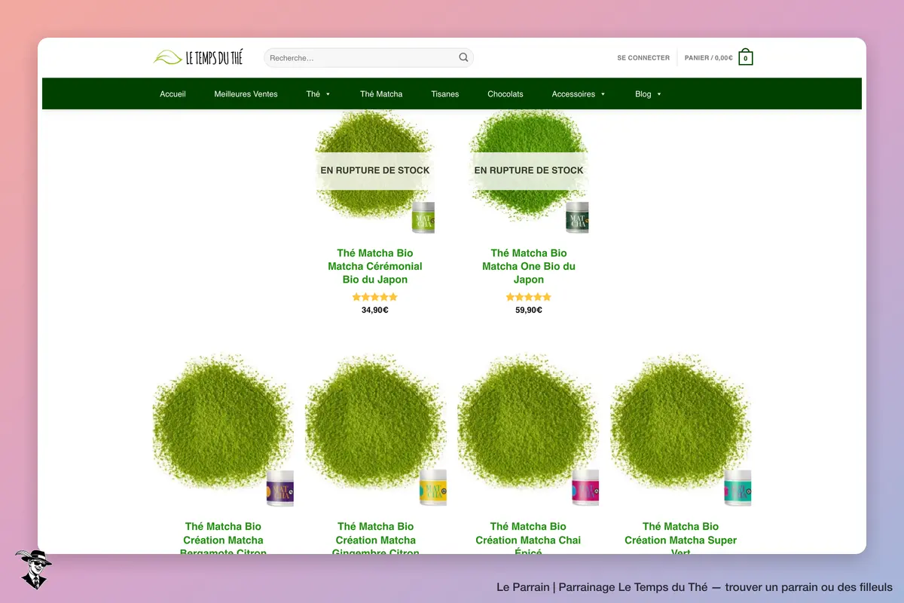Viewport: 904px width, 603px height.
Task: Go to the Thé Matcha menu item
Action: click(381, 94)
